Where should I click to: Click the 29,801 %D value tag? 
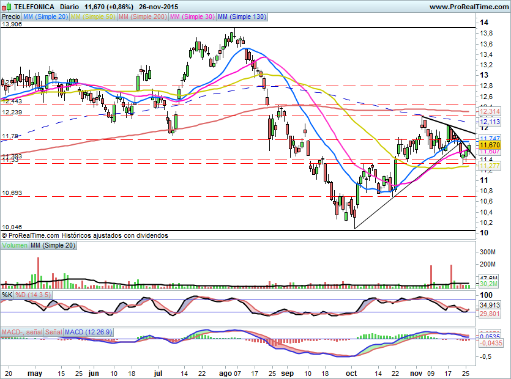[x=489, y=314]
